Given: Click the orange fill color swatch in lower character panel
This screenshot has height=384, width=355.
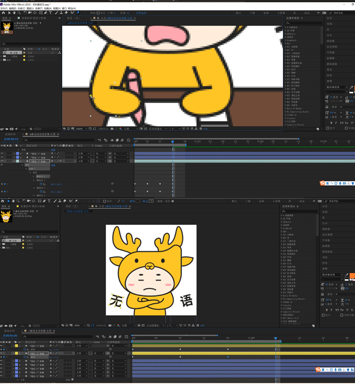Looking at the screenshot, I should click(x=352, y=275).
